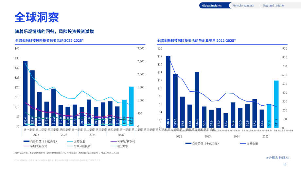Select the 种子轮/初创轮 legend label

pos(126,142)
